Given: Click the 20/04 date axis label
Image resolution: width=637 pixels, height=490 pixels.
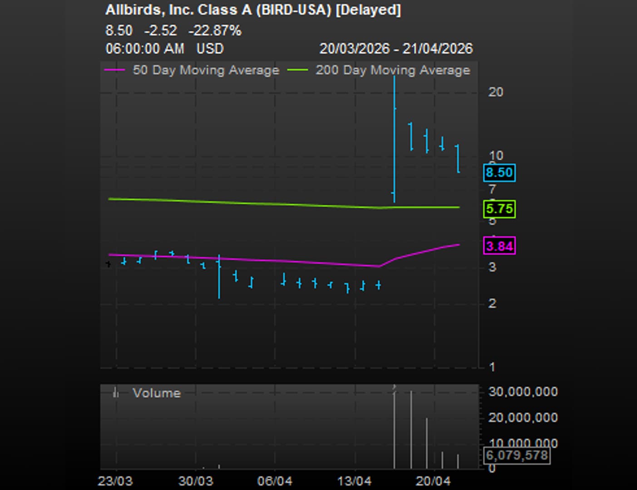Looking at the screenshot, I should pyautogui.click(x=434, y=481).
